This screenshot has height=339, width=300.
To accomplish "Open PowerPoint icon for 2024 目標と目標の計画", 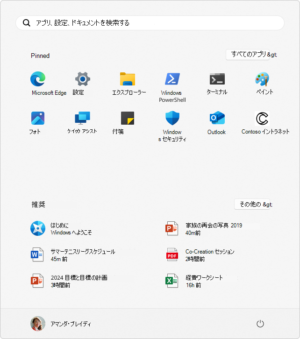I will point(37,281).
